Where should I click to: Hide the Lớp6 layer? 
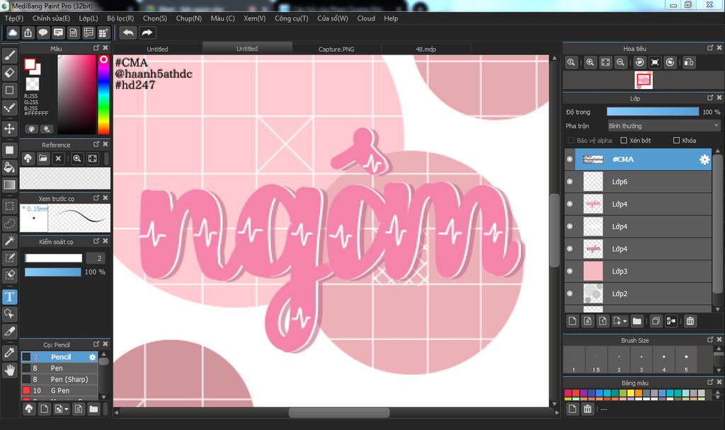coord(570,182)
